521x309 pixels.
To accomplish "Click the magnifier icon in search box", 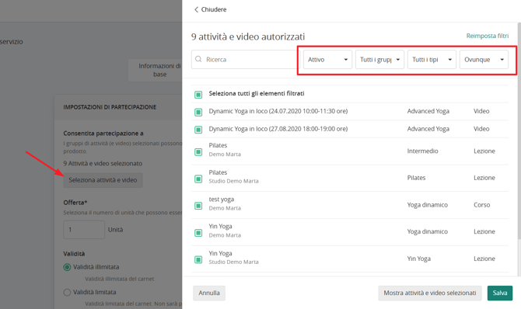I will pyautogui.click(x=198, y=59).
